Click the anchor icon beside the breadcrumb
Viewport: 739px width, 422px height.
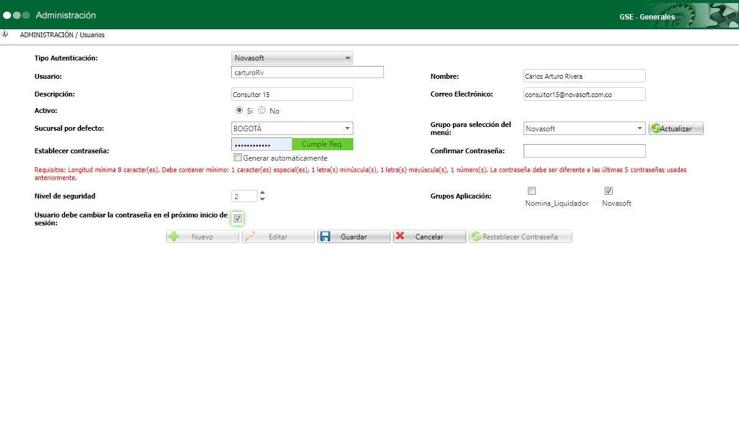tap(5, 34)
